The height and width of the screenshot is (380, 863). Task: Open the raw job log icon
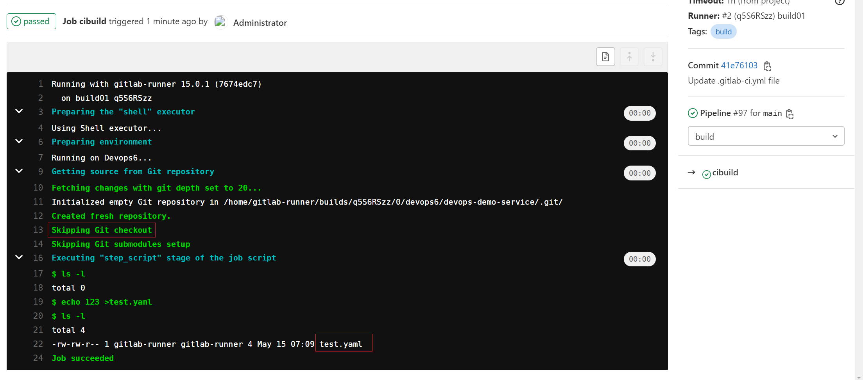tap(605, 57)
